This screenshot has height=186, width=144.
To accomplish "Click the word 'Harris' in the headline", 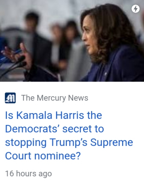I will [x=69, y=115].
